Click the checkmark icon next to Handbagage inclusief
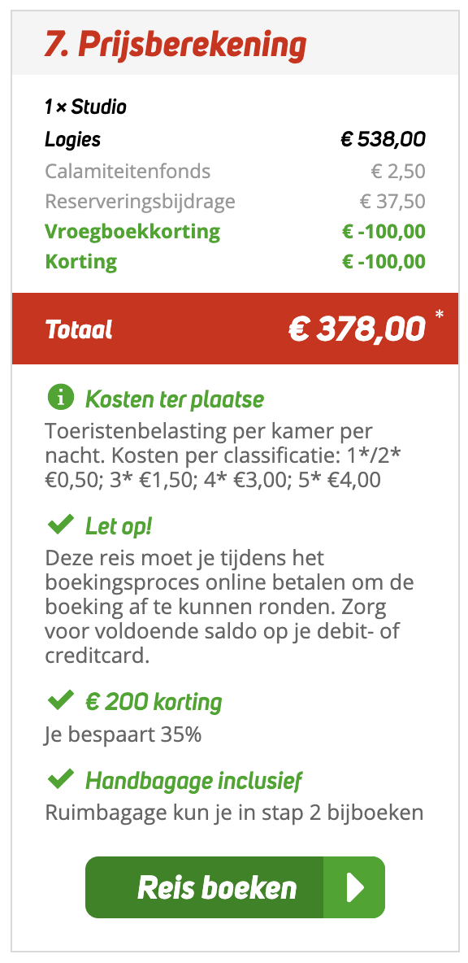Viewport: 468px width, 963px height. pos(60,780)
